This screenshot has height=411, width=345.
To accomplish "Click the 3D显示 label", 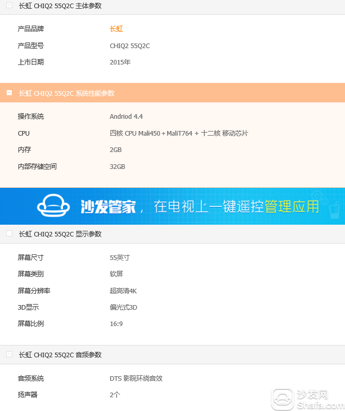I will (28, 307).
